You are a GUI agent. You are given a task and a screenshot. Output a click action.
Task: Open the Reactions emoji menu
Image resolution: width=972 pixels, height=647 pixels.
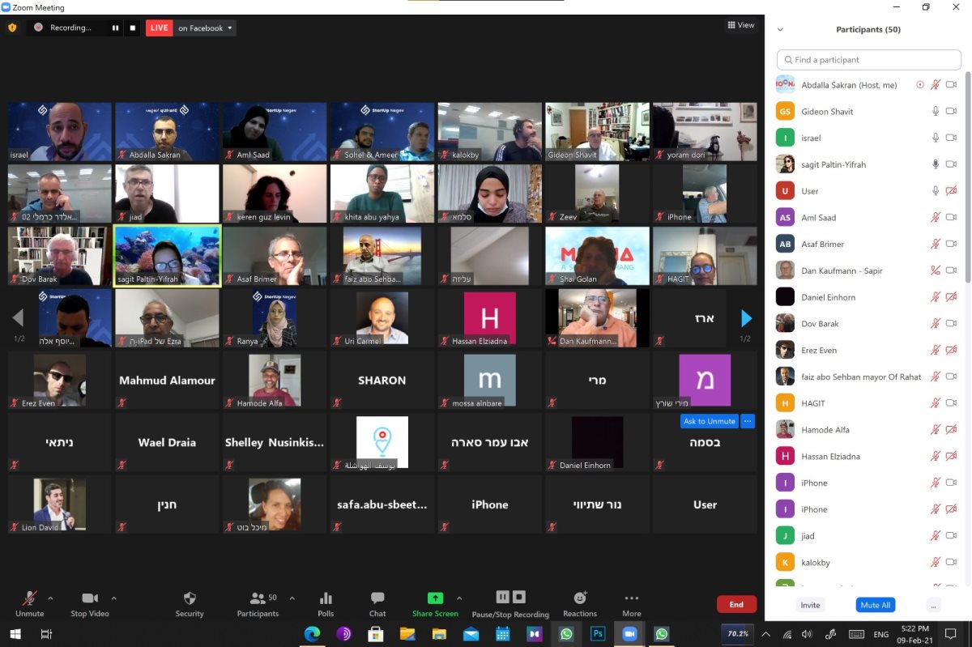(580, 598)
